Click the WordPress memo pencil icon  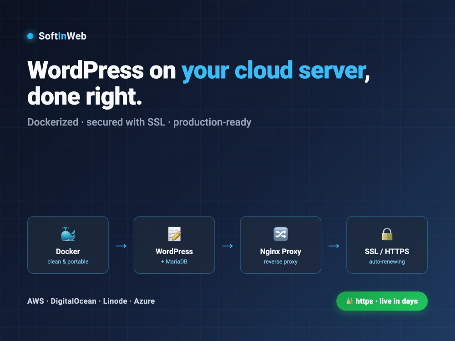(x=174, y=234)
